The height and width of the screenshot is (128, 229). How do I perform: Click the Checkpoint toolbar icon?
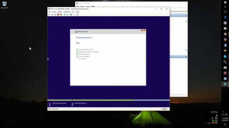(71, 15)
